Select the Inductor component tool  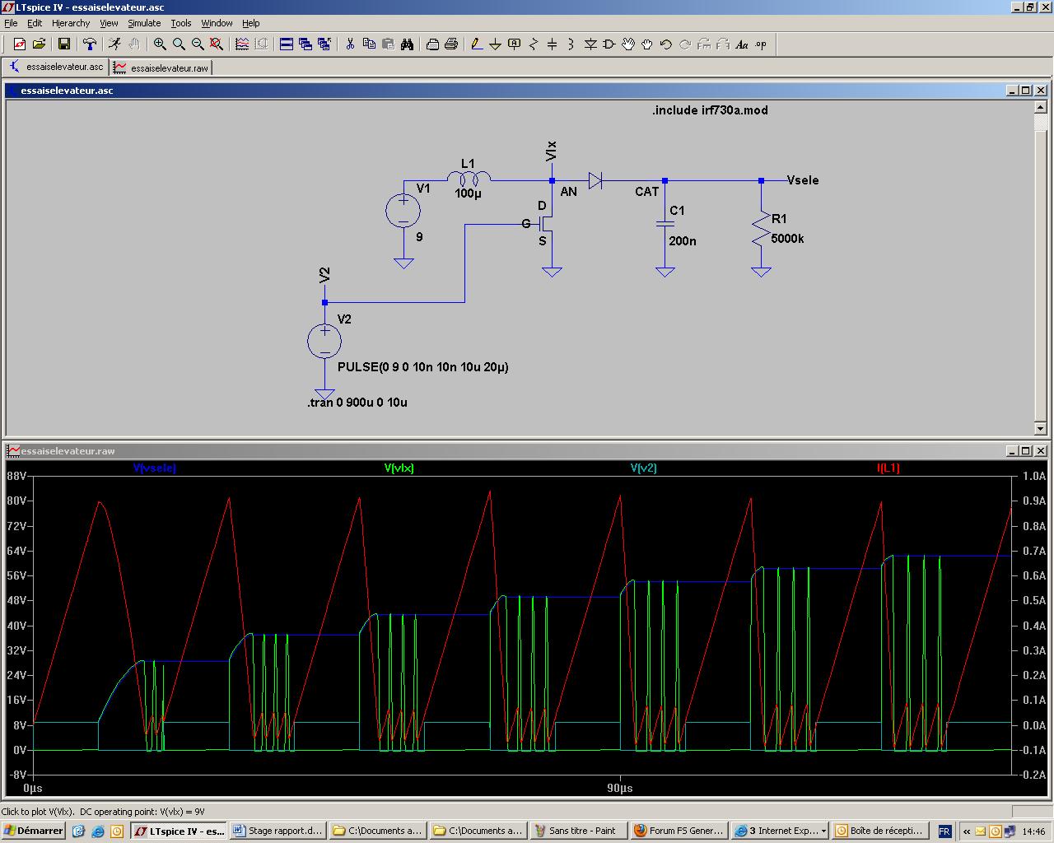tap(571, 44)
